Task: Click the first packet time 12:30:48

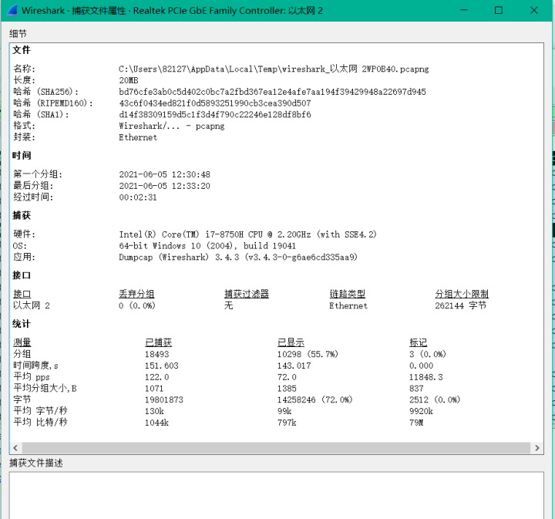Action: pos(165,174)
